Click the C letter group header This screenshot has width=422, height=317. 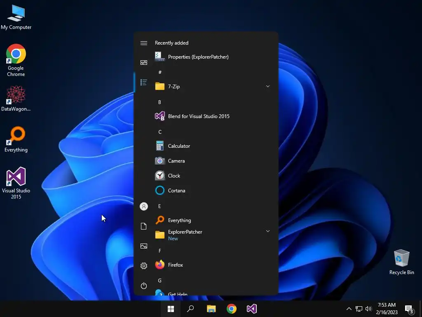[x=160, y=132]
